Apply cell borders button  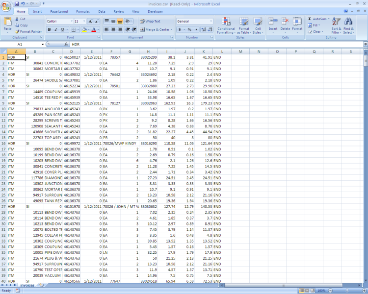click(74, 29)
